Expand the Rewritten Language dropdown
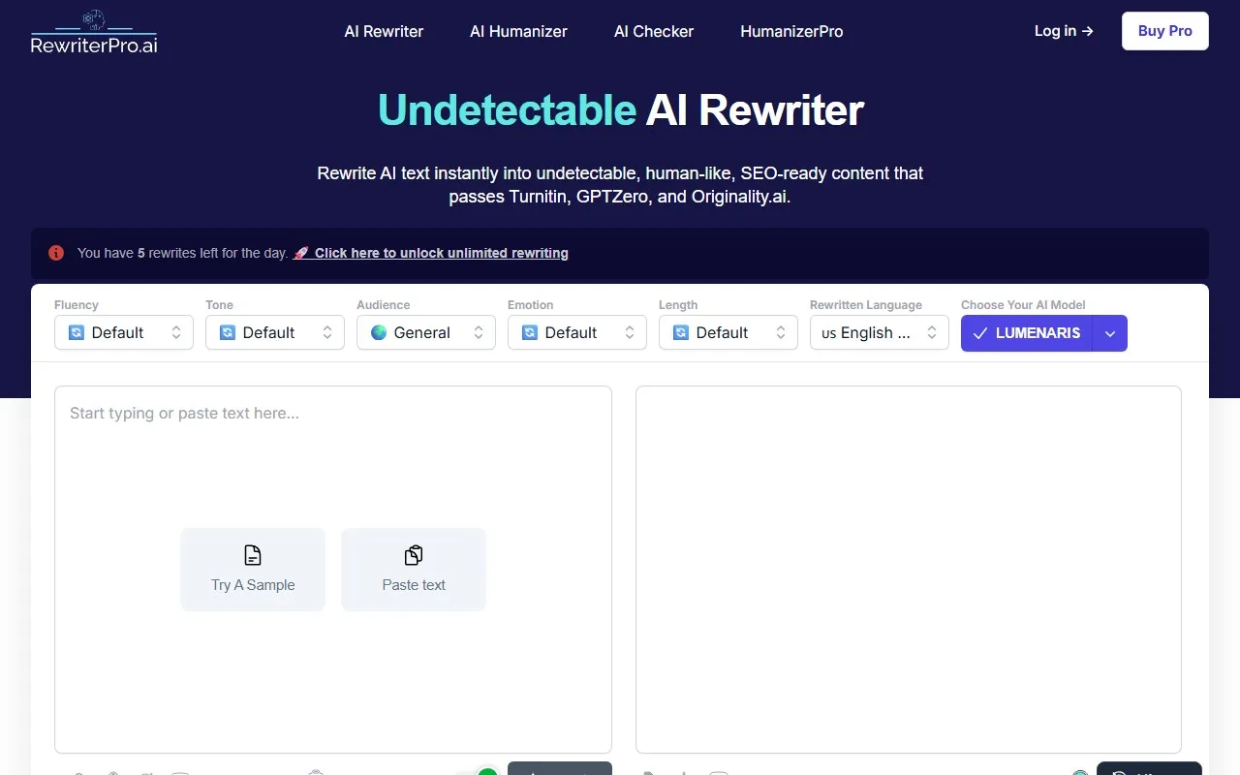 (878, 332)
